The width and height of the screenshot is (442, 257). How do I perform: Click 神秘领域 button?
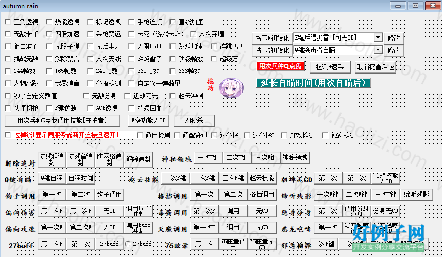(x=295, y=157)
